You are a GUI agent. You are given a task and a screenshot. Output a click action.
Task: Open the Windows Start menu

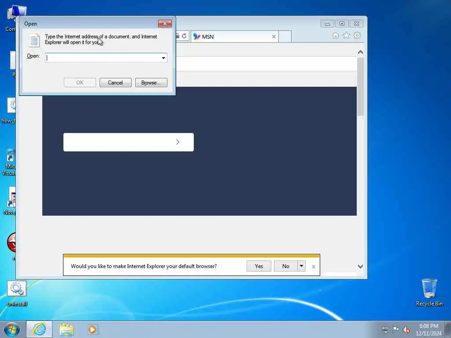12,330
